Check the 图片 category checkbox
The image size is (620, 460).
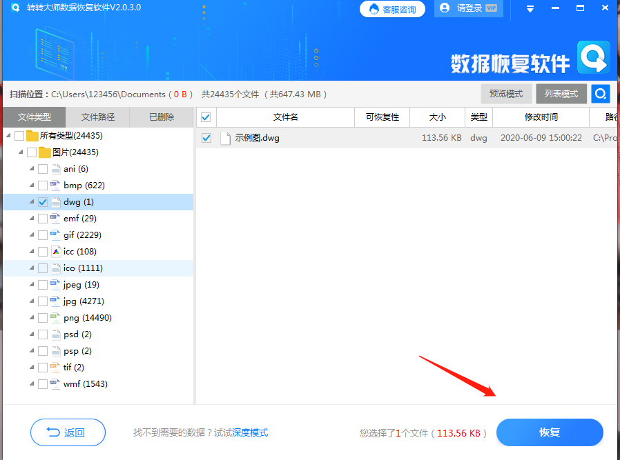[x=32, y=152]
